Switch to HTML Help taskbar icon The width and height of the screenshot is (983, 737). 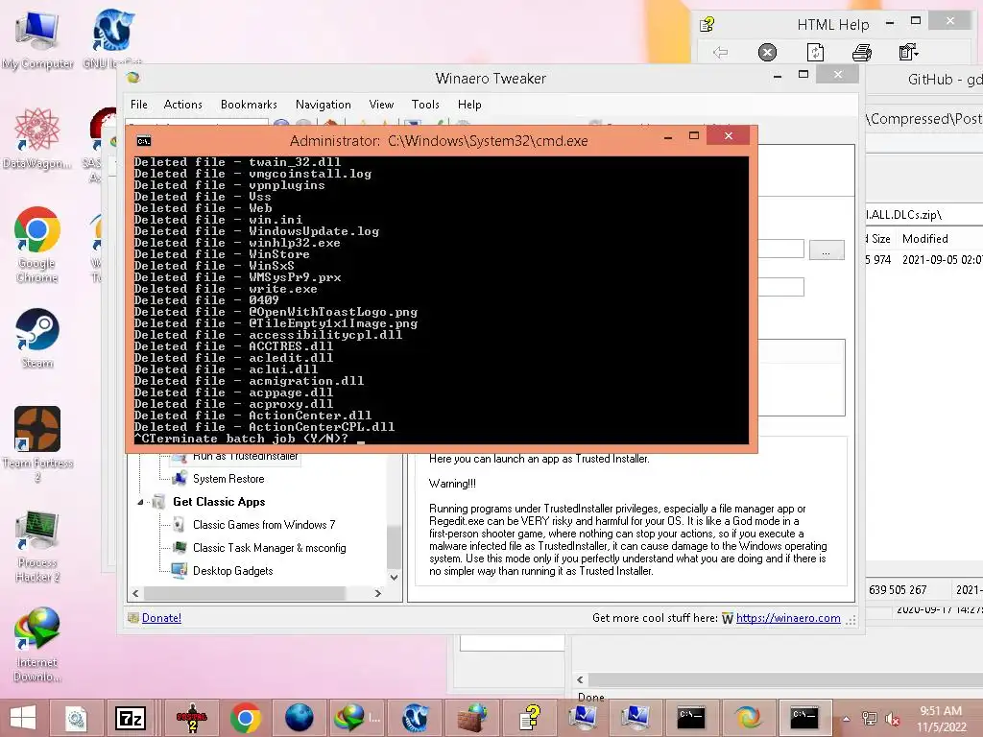(x=530, y=718)
